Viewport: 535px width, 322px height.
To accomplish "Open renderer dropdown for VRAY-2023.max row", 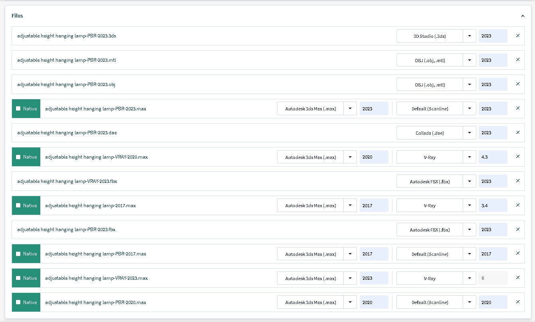I will [470, 278].
